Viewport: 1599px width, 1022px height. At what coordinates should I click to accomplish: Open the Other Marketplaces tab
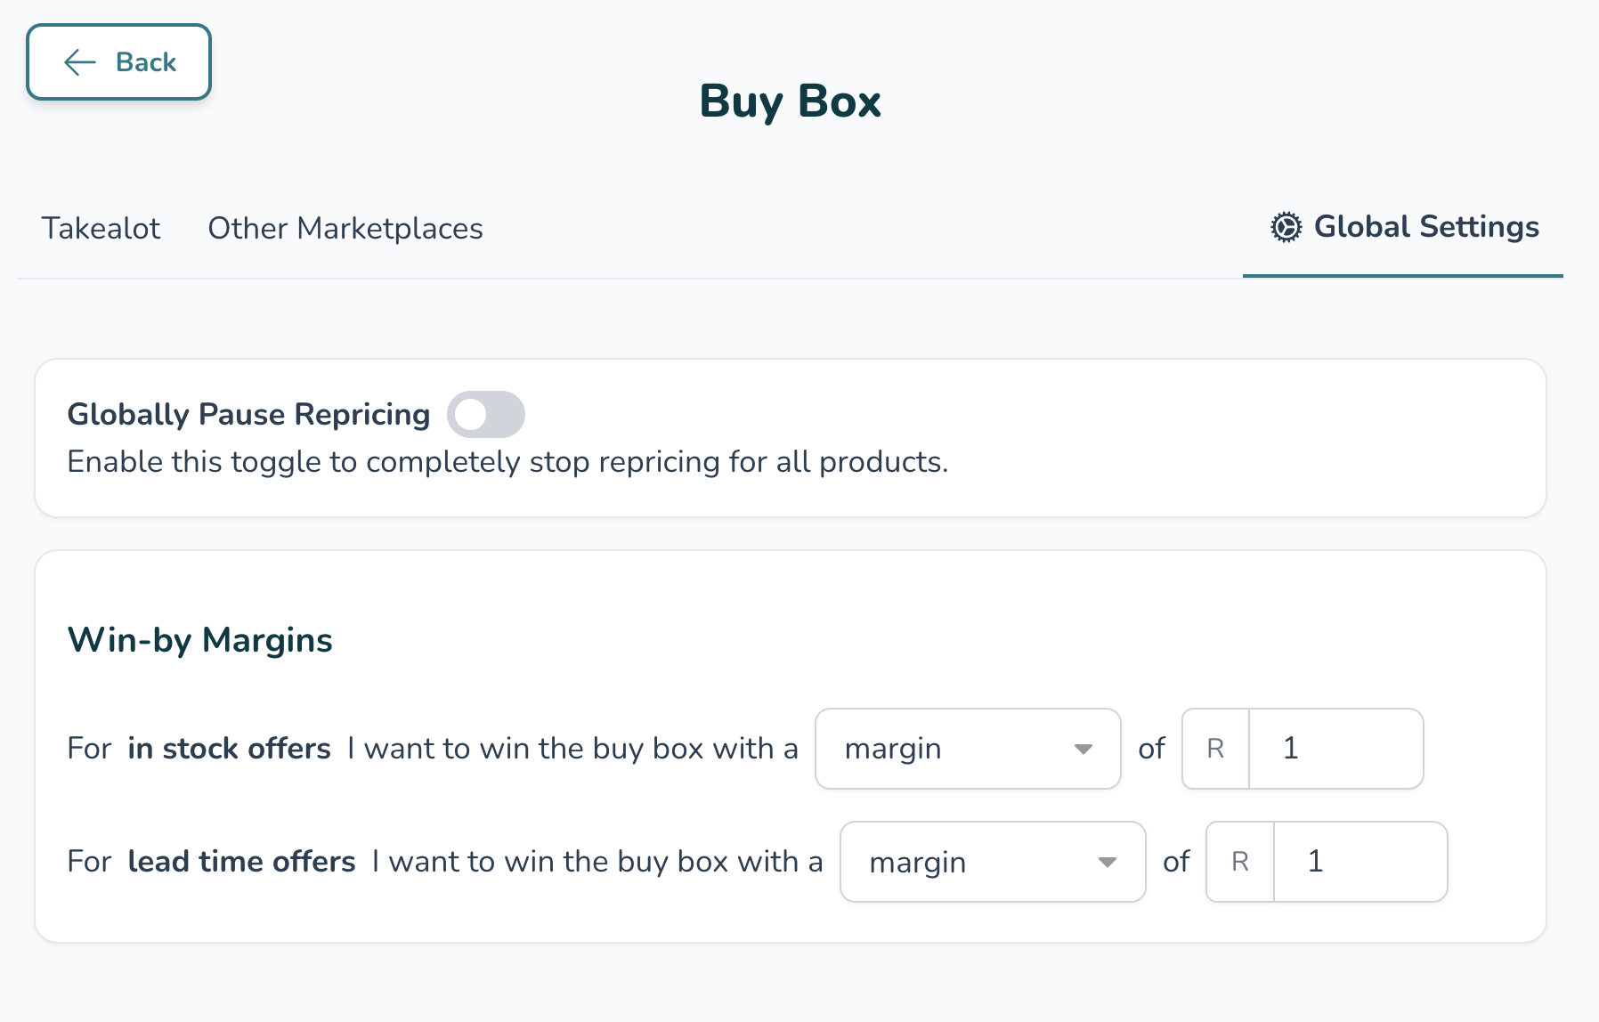coord(345,229)
